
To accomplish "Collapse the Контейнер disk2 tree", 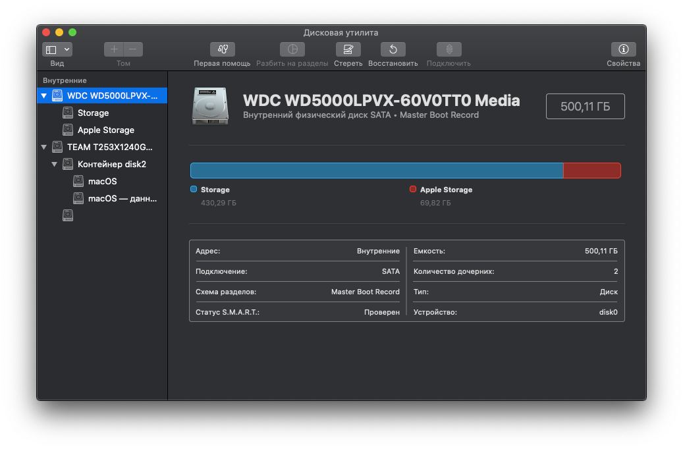I will tap(55, 164).
